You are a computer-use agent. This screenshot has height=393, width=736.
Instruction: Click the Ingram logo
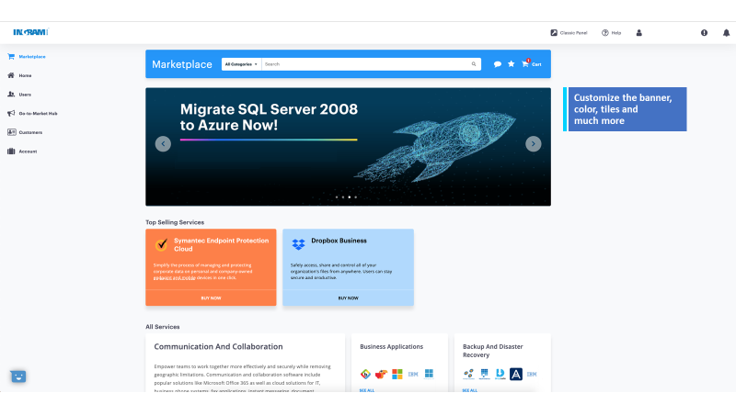29,32
